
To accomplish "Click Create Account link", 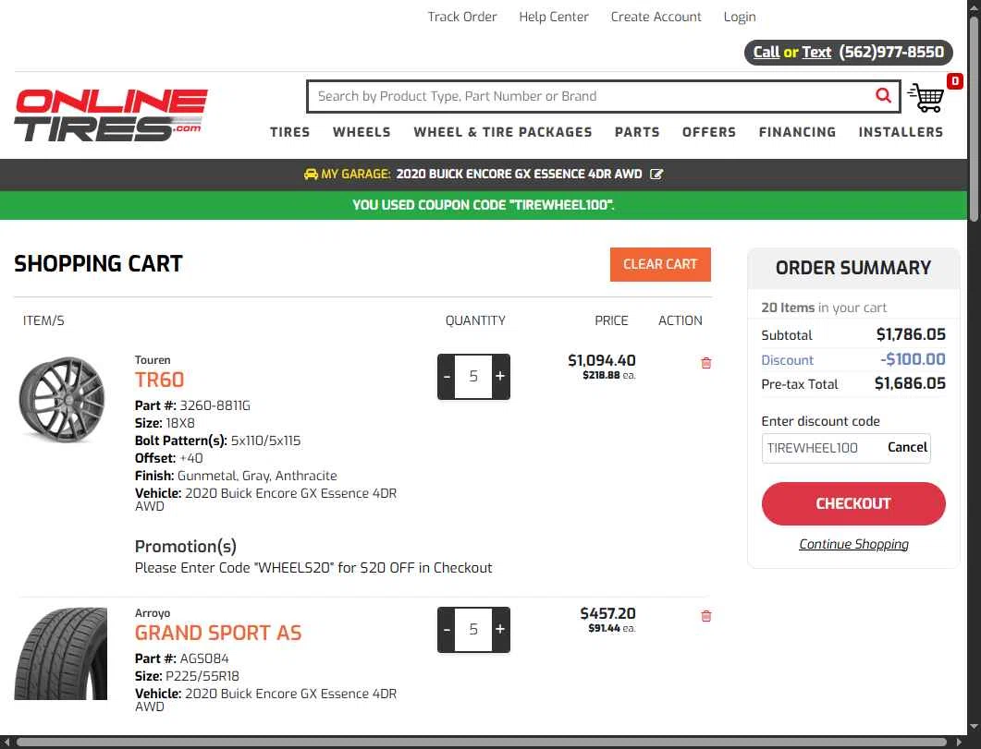I will (x=656, y=17).
